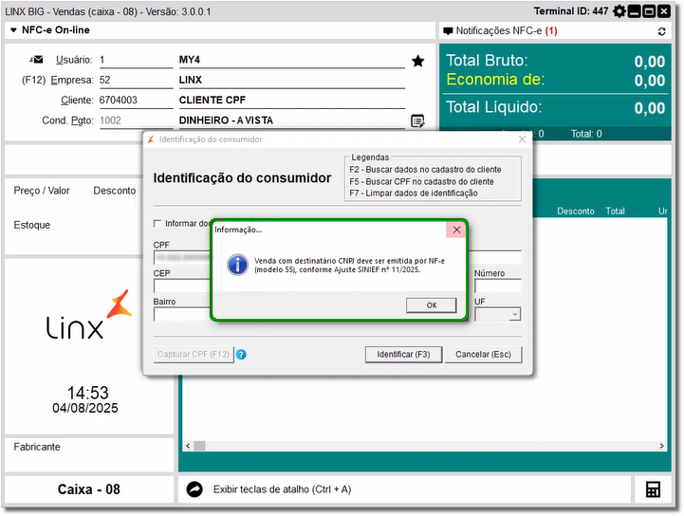Refresh NFC-e notifications with the reload icon
The height and width of the screenshot is (516, 684).
point(662,31)
